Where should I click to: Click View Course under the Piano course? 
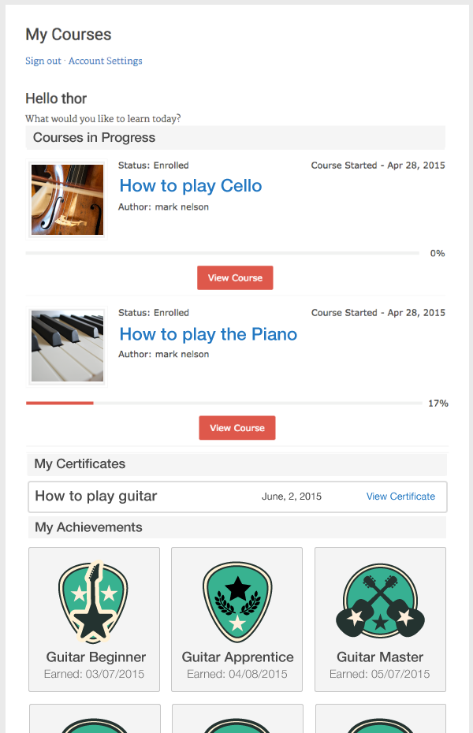click(x=237, y=428)
